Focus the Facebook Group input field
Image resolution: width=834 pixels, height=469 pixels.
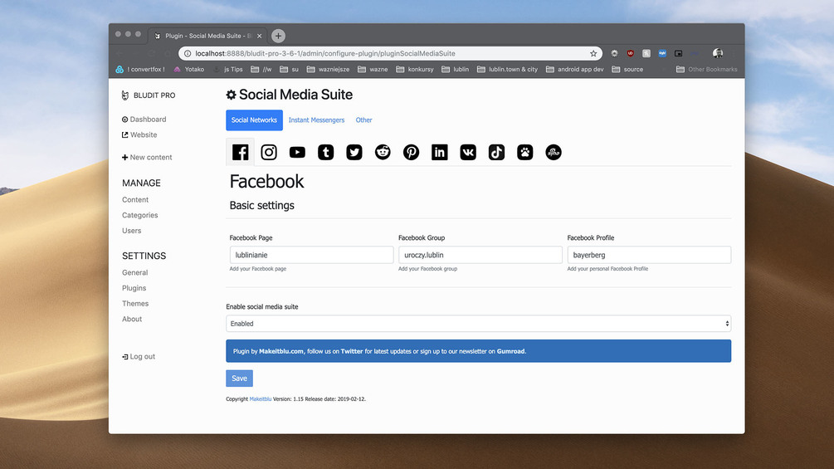point(480,255)
